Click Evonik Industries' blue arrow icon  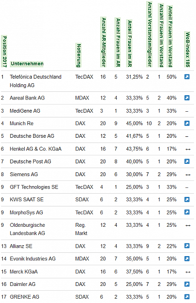point(187,258)
